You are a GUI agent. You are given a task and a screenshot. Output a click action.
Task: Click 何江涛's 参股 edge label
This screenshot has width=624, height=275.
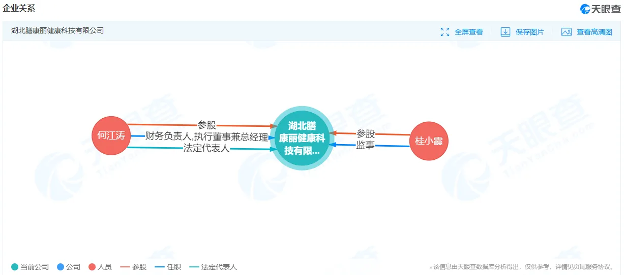tap(207, 125)
